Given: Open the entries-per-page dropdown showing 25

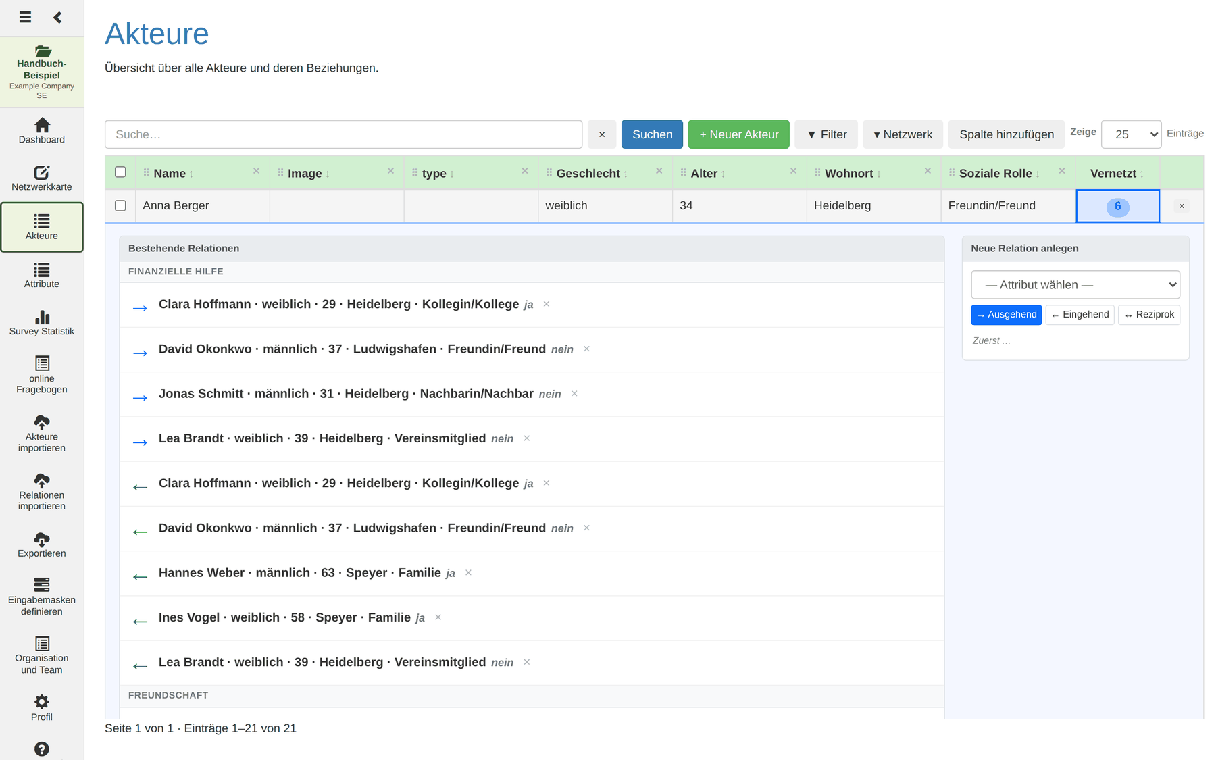Looking at the screenshot, I should tap(1132, 134).
